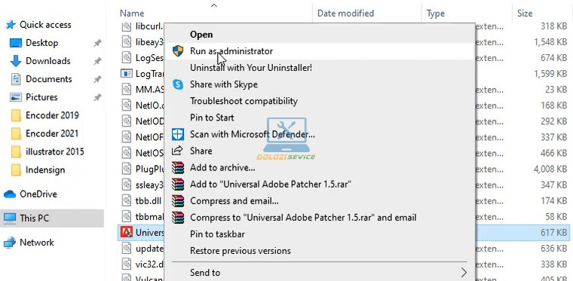Select Pin to taskbar

[217, 234]
